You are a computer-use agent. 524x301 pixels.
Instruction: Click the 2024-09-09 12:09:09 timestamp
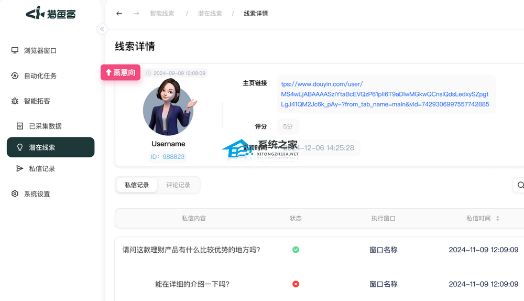click(179, 73)
